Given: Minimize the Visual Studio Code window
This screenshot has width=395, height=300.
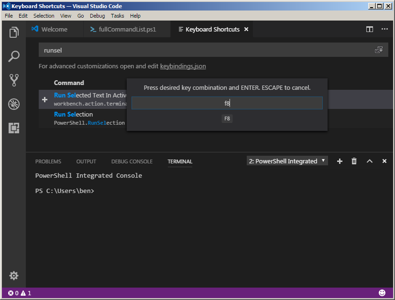Looking at the screenshot, I should coord(371,6).
